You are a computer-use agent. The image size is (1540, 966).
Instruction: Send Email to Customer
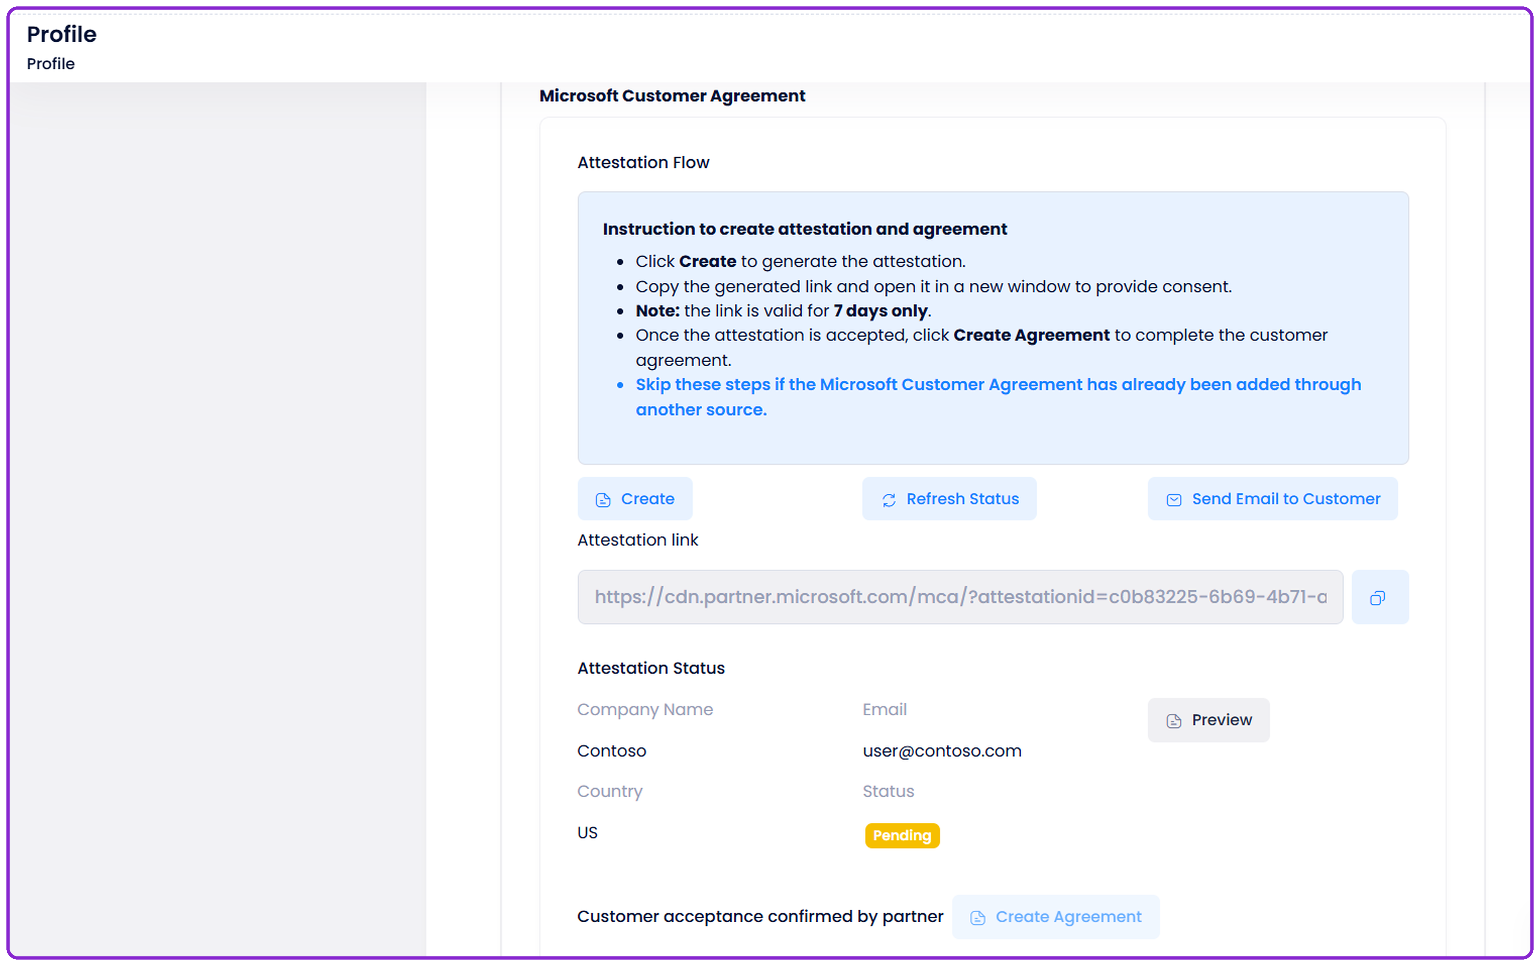(x=1273, y=499)
